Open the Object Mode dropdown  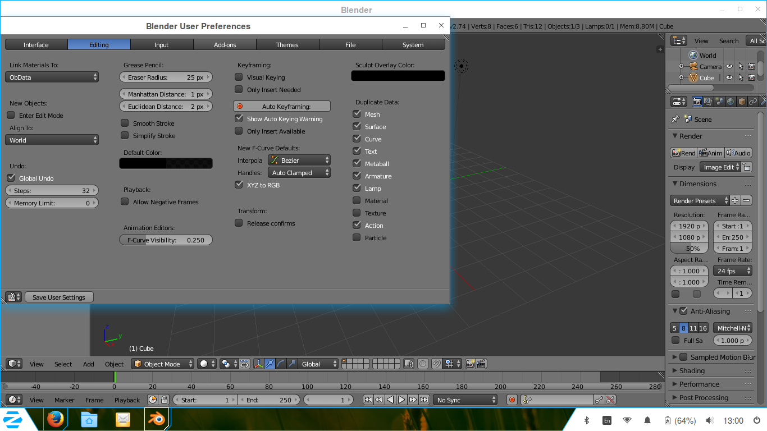click(162, 363)
